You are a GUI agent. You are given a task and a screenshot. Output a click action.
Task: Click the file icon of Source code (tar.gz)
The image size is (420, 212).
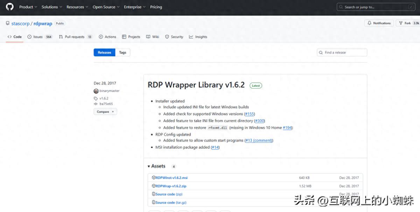(154, 203)
